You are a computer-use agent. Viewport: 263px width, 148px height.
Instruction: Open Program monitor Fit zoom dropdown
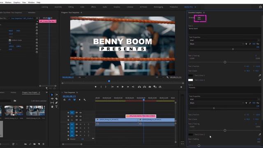tap(82, 77)
